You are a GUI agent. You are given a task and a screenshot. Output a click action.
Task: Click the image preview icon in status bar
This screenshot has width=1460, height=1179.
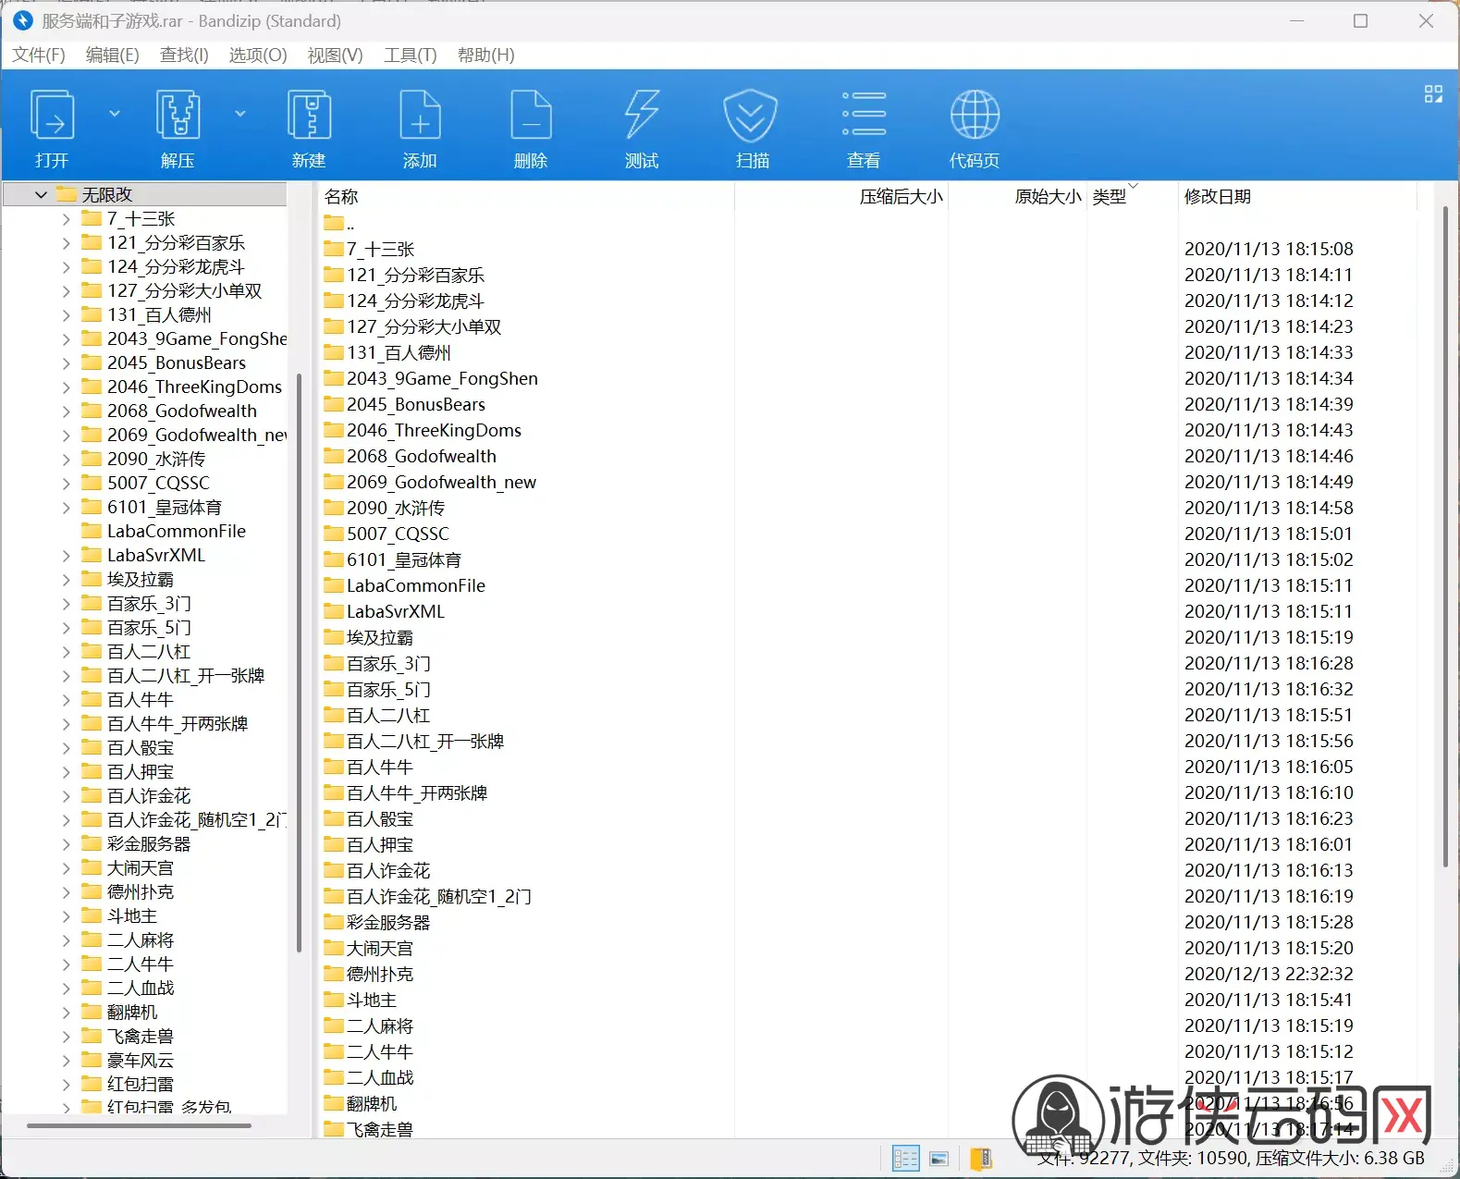[x=939, y=1159]
